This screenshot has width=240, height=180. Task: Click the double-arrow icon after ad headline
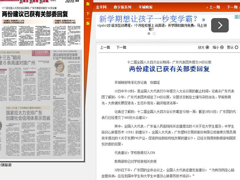pyautogui.click(x=204, y=19)
